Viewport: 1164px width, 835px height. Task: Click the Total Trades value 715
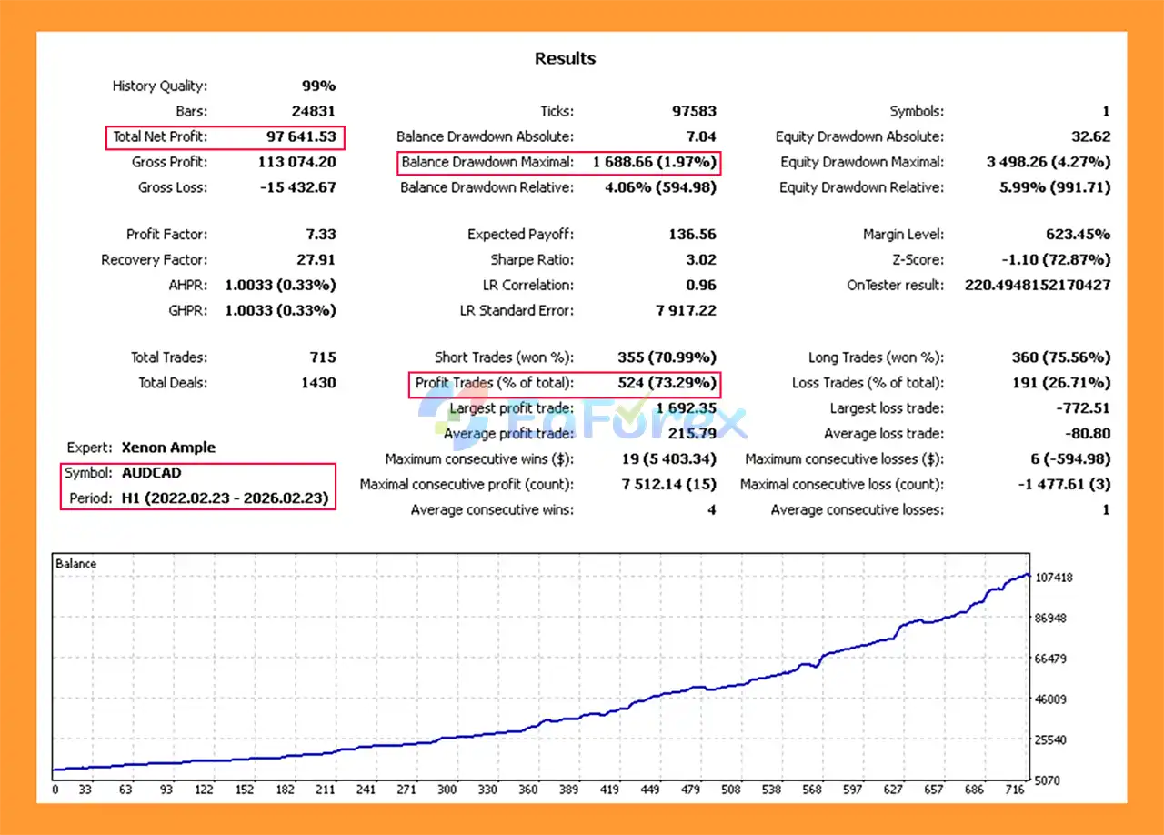(322, 357)
